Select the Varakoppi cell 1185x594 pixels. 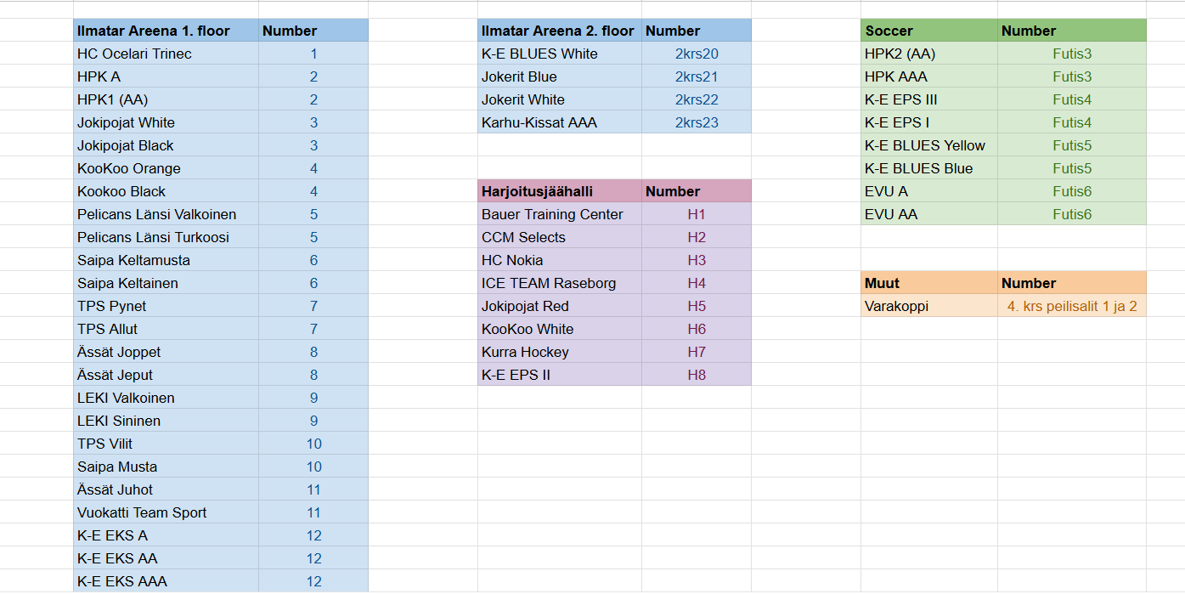coord(897,306)
